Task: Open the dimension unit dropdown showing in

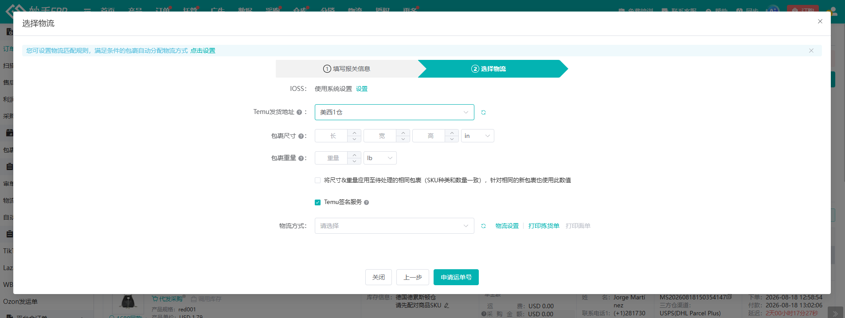Action: click(477, 136)
